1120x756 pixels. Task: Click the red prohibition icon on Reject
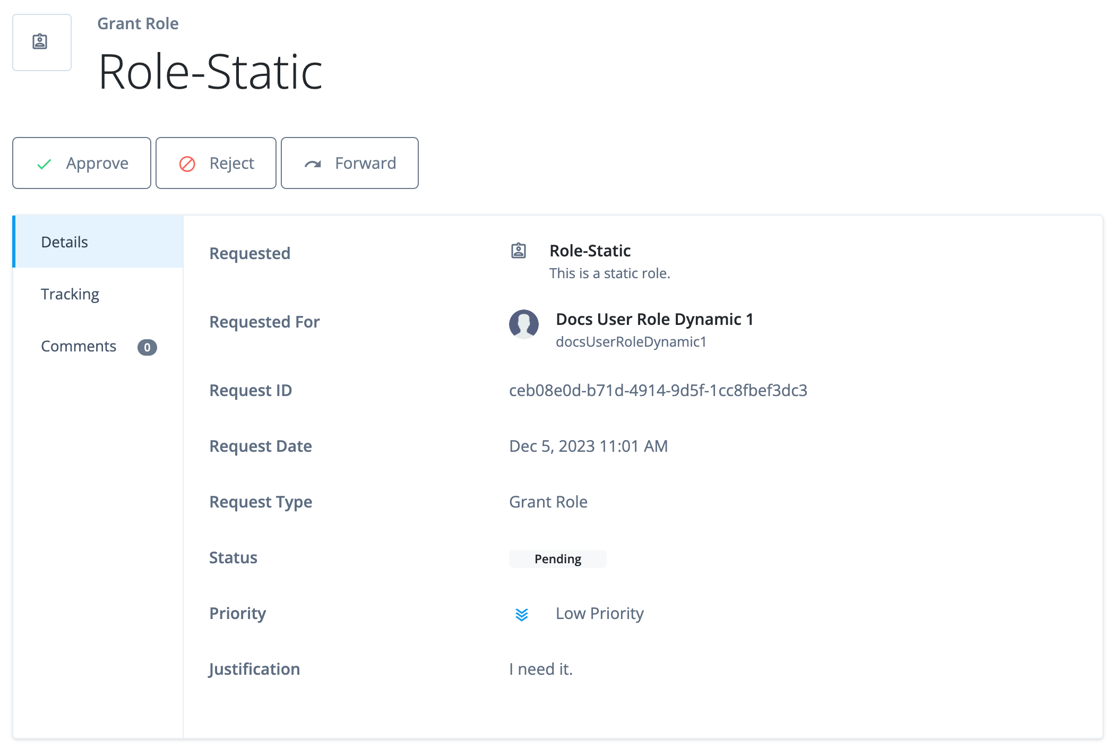(186, 163)
